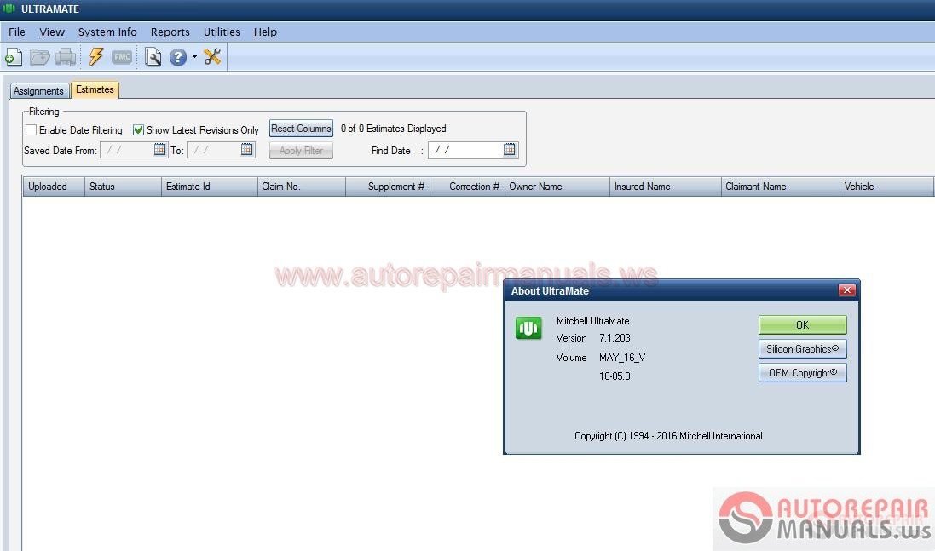Open the System Info menu

tap(107, 32)
